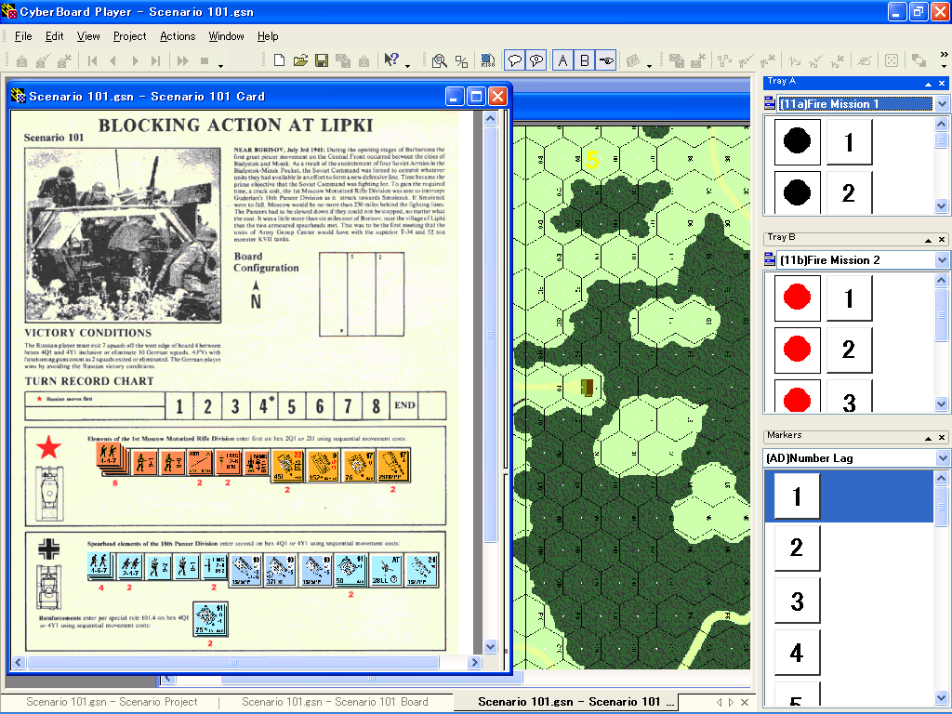
Task: Switch to the Scenario Project tab
Action: 112,702
